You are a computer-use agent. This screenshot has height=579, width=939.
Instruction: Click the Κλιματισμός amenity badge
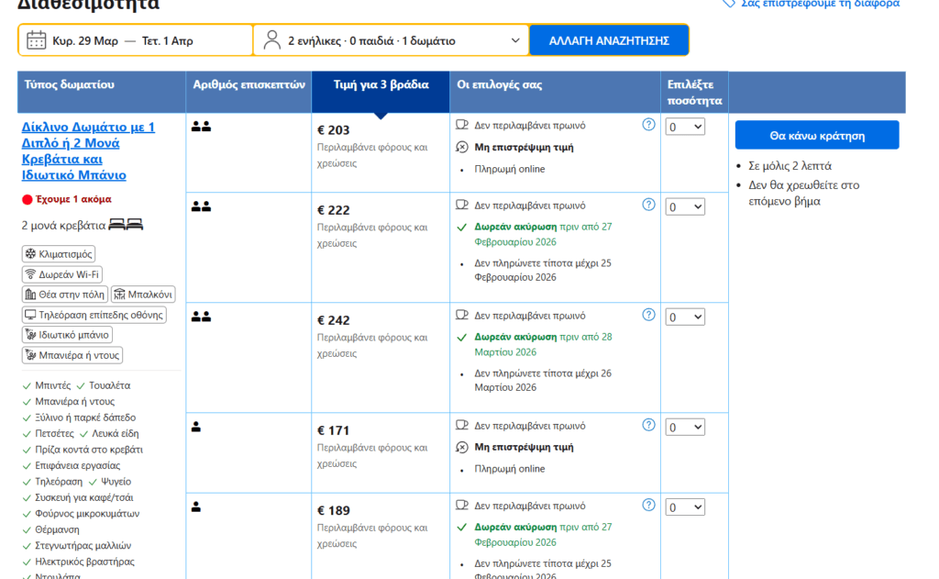tap(59, 254)
